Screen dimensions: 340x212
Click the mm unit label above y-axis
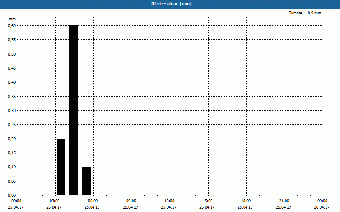12,19
